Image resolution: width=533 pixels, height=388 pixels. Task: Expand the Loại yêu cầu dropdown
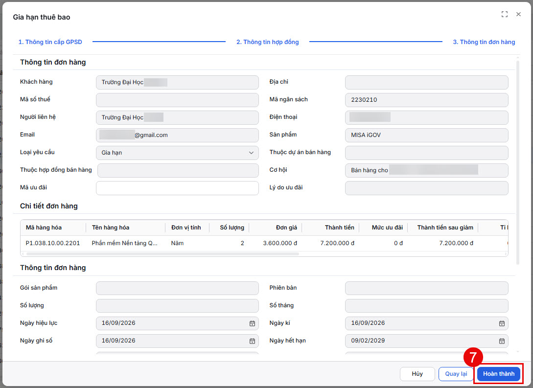177,153
